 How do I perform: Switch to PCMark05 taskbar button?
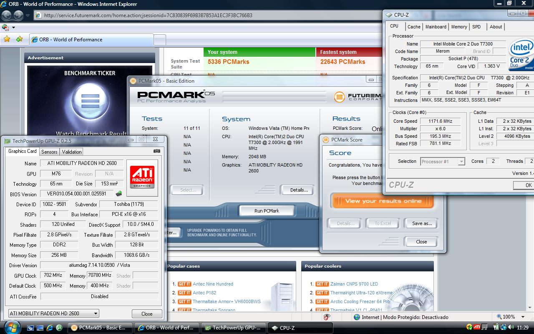coord(100,328)
